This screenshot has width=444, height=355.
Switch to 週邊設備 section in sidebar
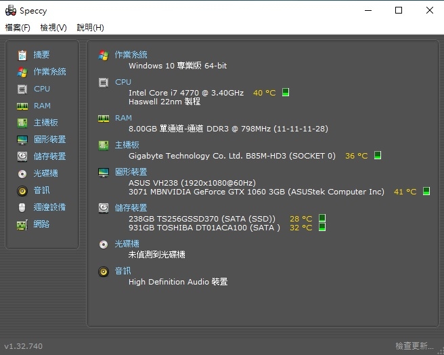50,207
